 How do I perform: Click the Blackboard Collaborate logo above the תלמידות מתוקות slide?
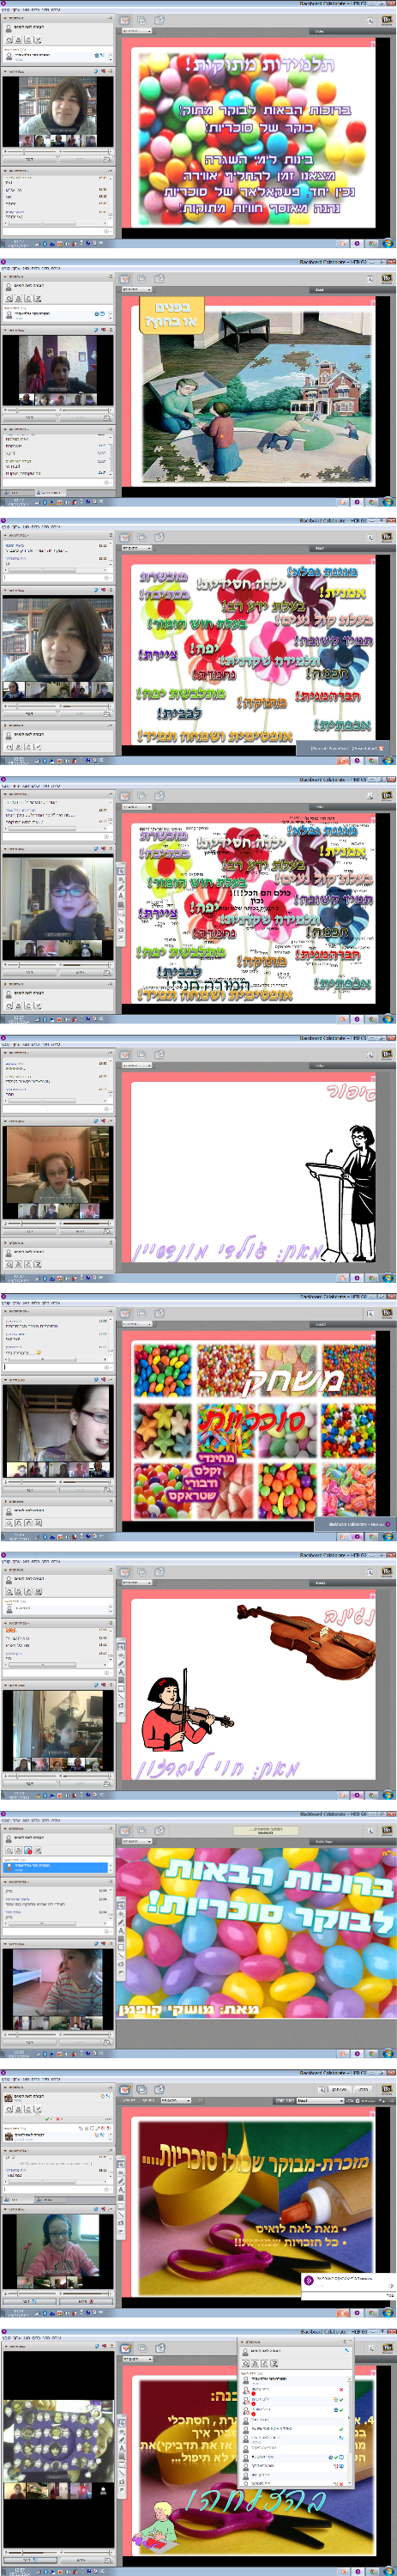point(386,19)
